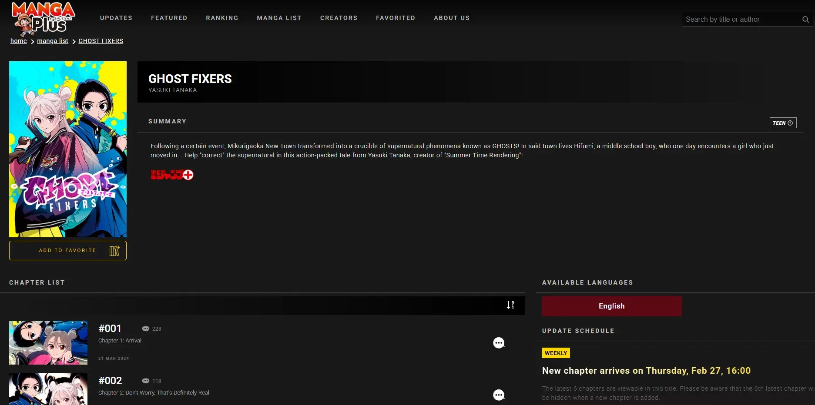Open the Manga List page
The width and height of the screenshot is (815, 405).
[279, 18]
